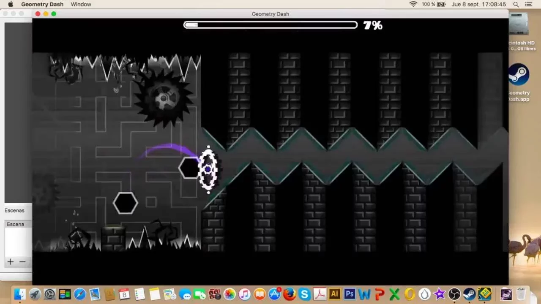Open the Apple menu
The image size is (541, 304).
pyautogui.click(x=11, y=4)
